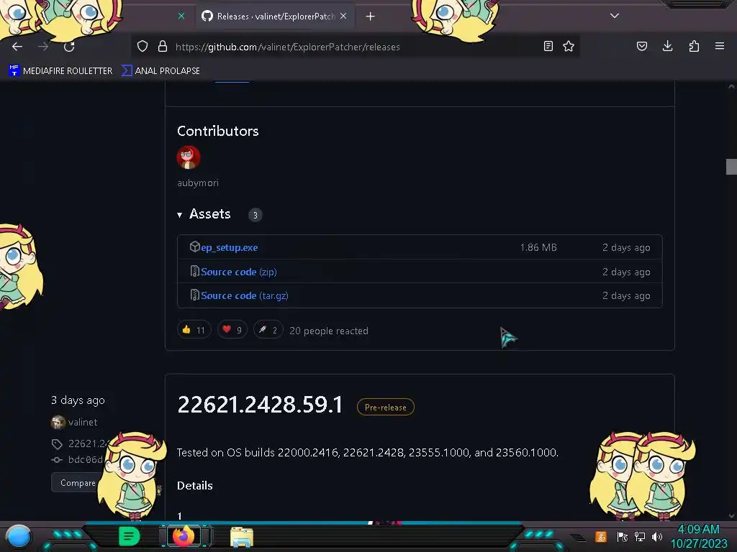737x552 pixels.
Task: Download Source code (zip)
Action: 239,272
